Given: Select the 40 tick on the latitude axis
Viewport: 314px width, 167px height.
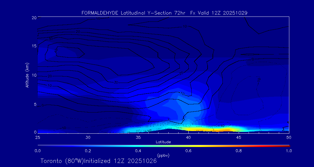Looking at the screenshot, I should coord(188,137).
